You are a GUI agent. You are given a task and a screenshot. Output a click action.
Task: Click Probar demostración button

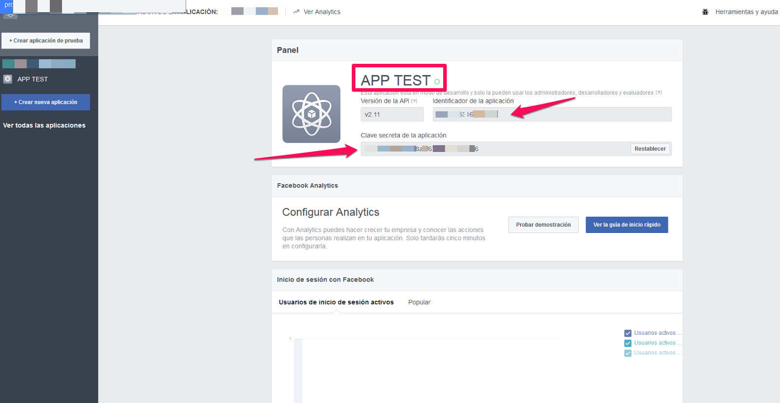[x=543, y=225]
